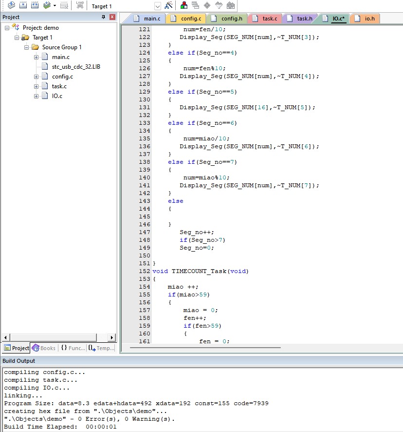Screen dimensions: 403x432
Task: Click the Rebuild all target files icon
Action: point(35,5)
